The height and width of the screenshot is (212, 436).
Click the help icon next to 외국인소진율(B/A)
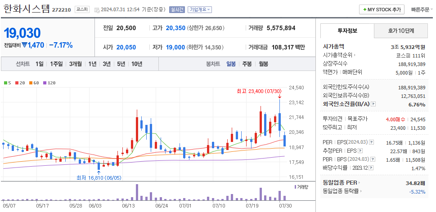point(373,104)
